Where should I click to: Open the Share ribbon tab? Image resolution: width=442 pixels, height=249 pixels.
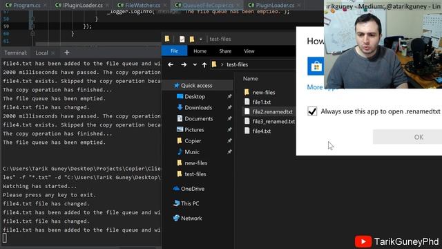point(225,51)
